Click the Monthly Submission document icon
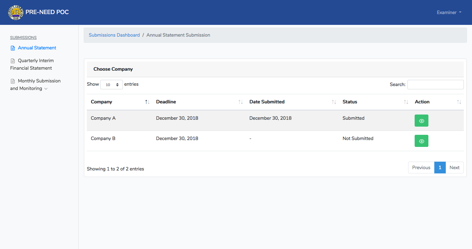Image resolution: width=472 pixels, height=249 pixels. (x=13, y=81)
